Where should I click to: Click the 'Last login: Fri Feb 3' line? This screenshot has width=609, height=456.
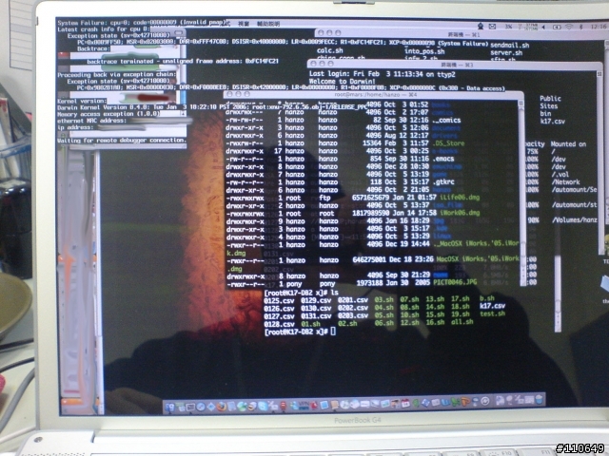(383, 74)
